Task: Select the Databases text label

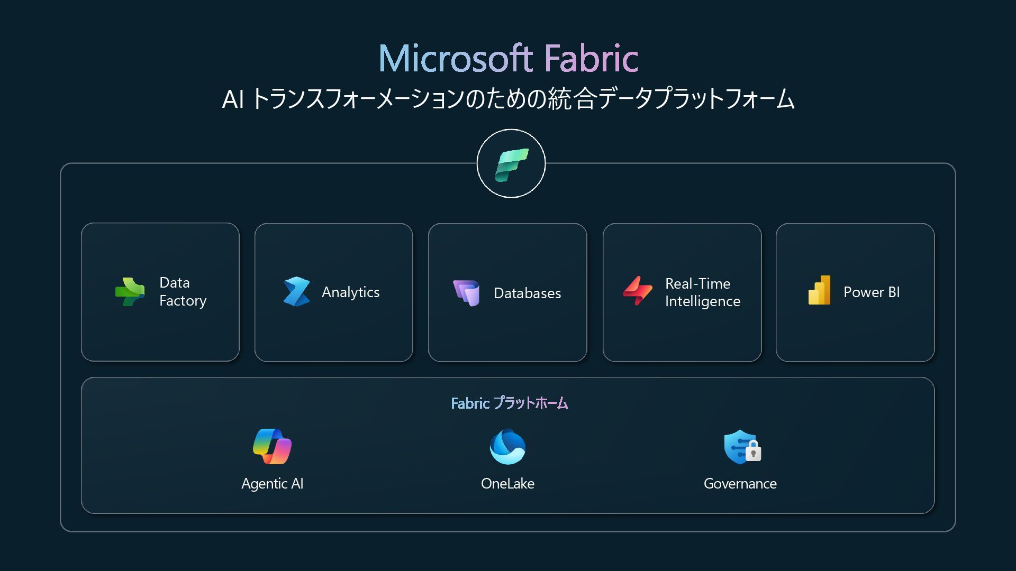Action: coord(527,293)
